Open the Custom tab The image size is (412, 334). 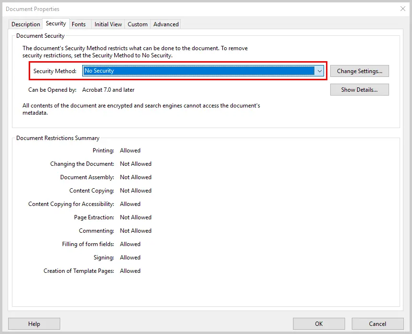[137, 24]
